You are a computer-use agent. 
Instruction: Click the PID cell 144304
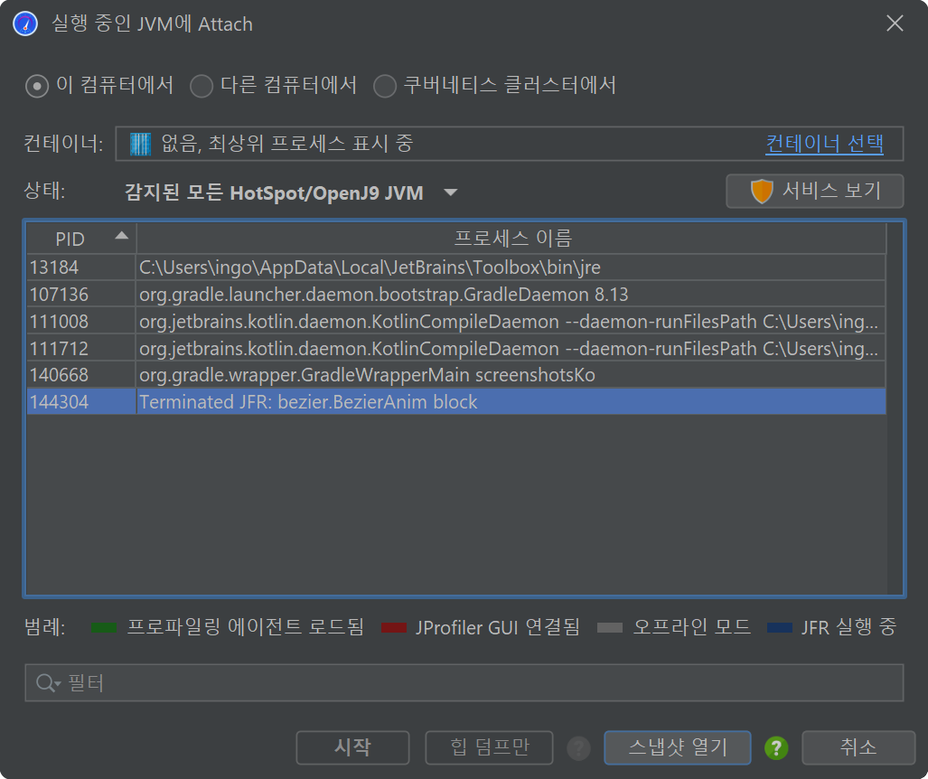81,402
